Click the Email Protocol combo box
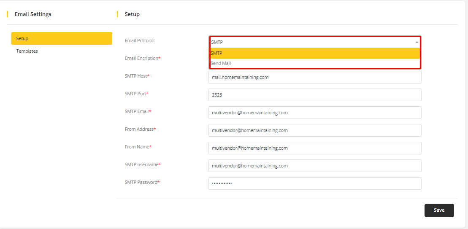 [x=312, y=42]
